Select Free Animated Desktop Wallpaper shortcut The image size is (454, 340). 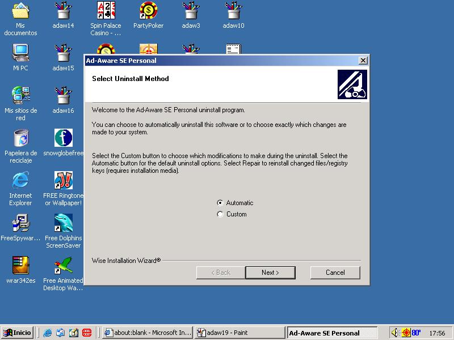point(63,274)
